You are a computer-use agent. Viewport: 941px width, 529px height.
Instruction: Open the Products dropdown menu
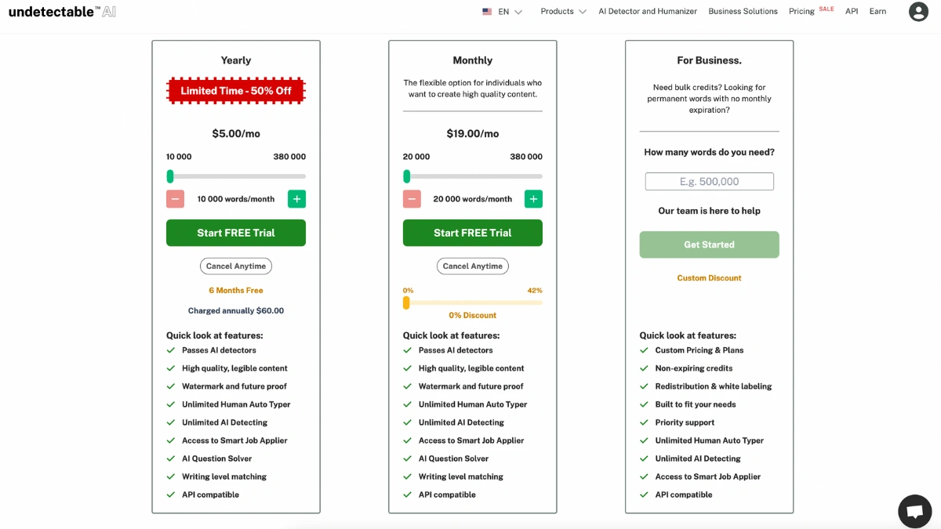point(563,12)
